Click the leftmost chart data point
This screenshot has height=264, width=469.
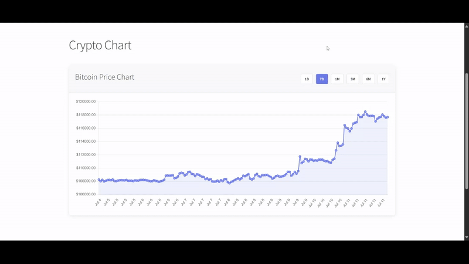(x=99, y=180)
